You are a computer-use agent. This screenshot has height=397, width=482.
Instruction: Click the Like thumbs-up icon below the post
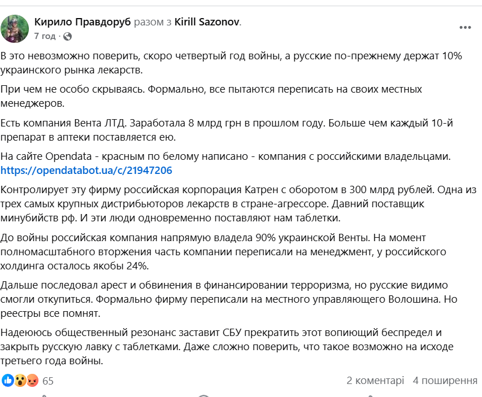[42, 395]
